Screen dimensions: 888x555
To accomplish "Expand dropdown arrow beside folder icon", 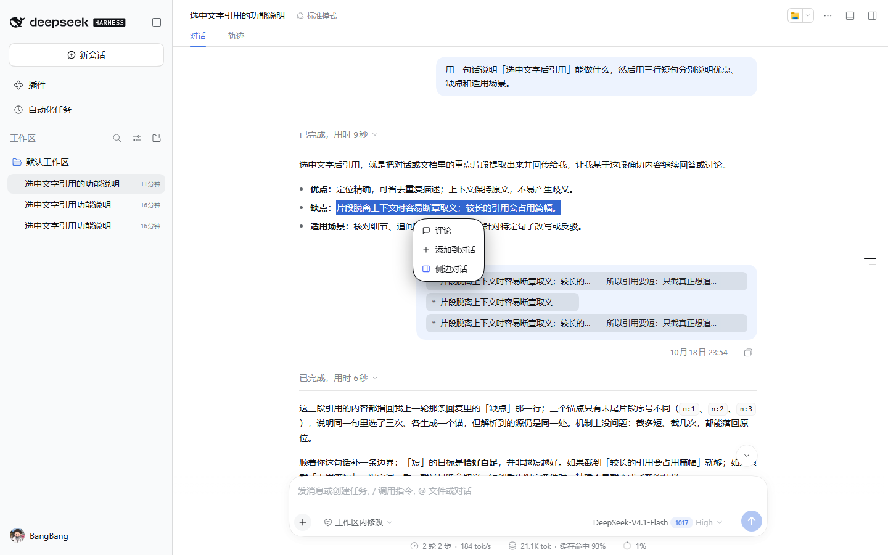I will pos(808,16).
